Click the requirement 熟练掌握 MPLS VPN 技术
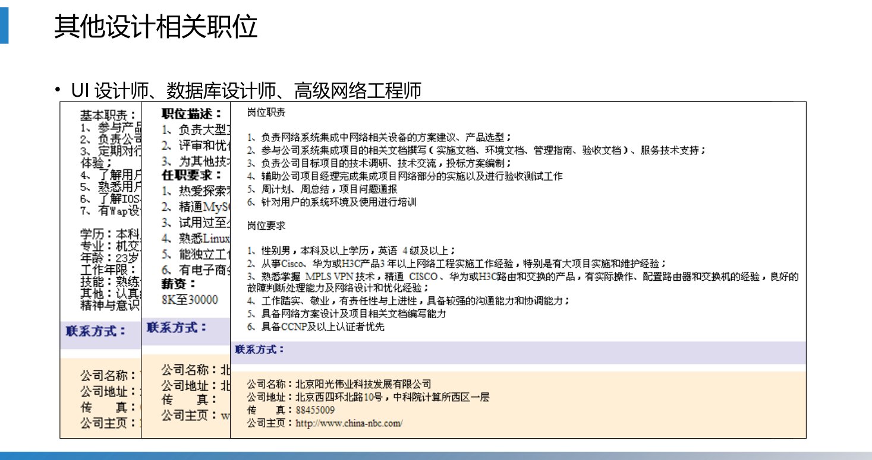Image resolution: width=872 pixels, height=460 pixels. [523, 282]
